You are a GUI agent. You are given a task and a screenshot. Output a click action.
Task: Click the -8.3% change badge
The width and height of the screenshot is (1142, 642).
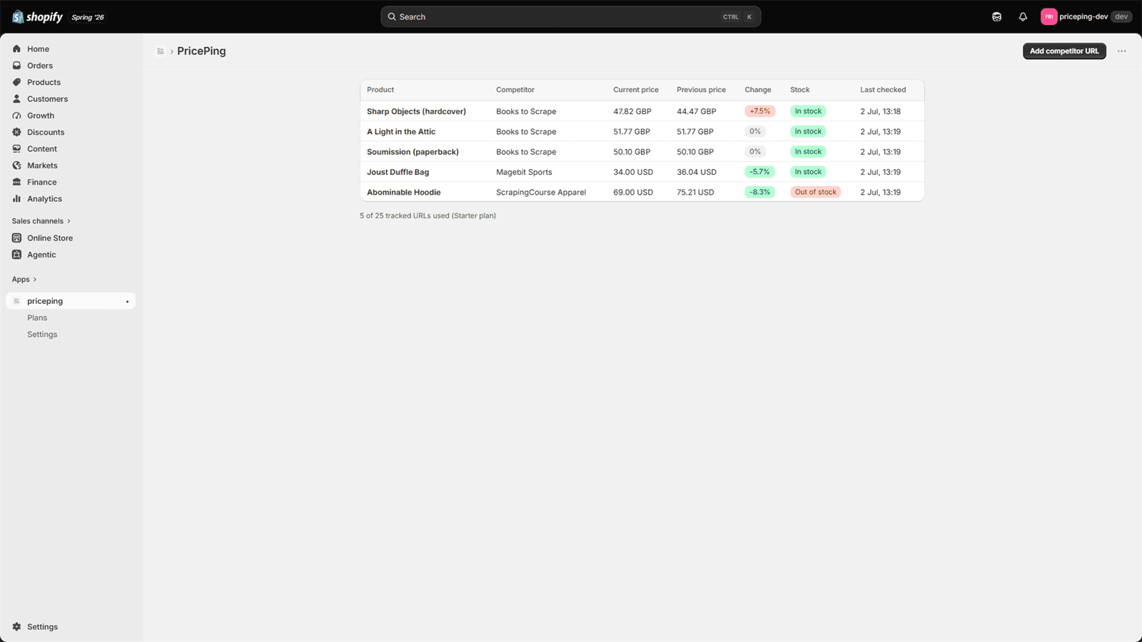pyautogui.click(x=759, y=192)
